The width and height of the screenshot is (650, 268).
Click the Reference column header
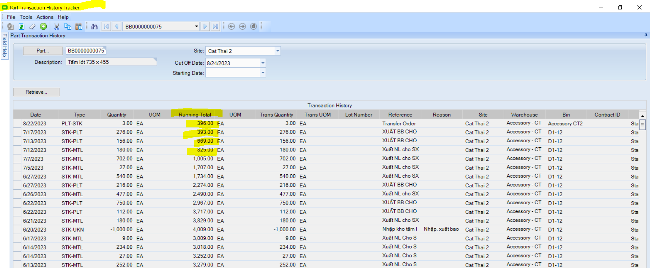(x=400, y=115)
